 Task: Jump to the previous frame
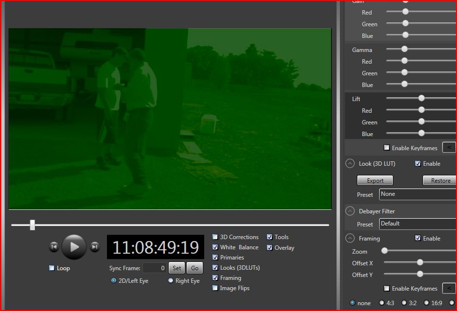click(54, 247)
